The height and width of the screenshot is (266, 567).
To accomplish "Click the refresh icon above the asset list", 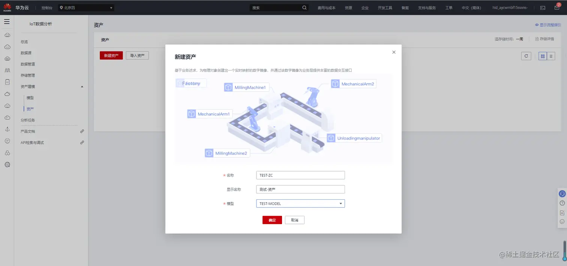I will point(526,56).
